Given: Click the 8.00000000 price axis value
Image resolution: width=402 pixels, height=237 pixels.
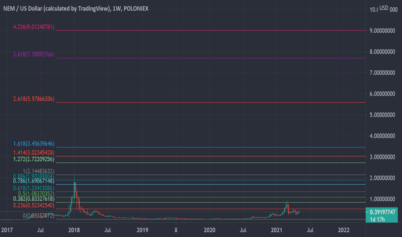Looking at the screenshot, I should pos(382,52).
